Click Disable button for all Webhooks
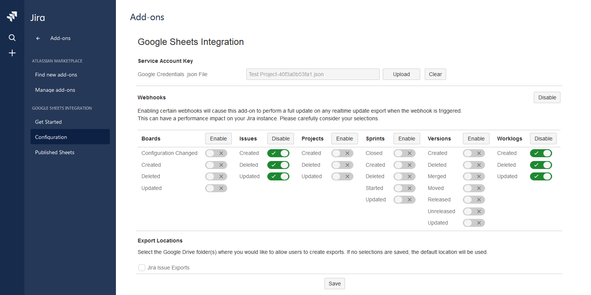The width and height of the screenshot is (591, 295). coord(547,97)
